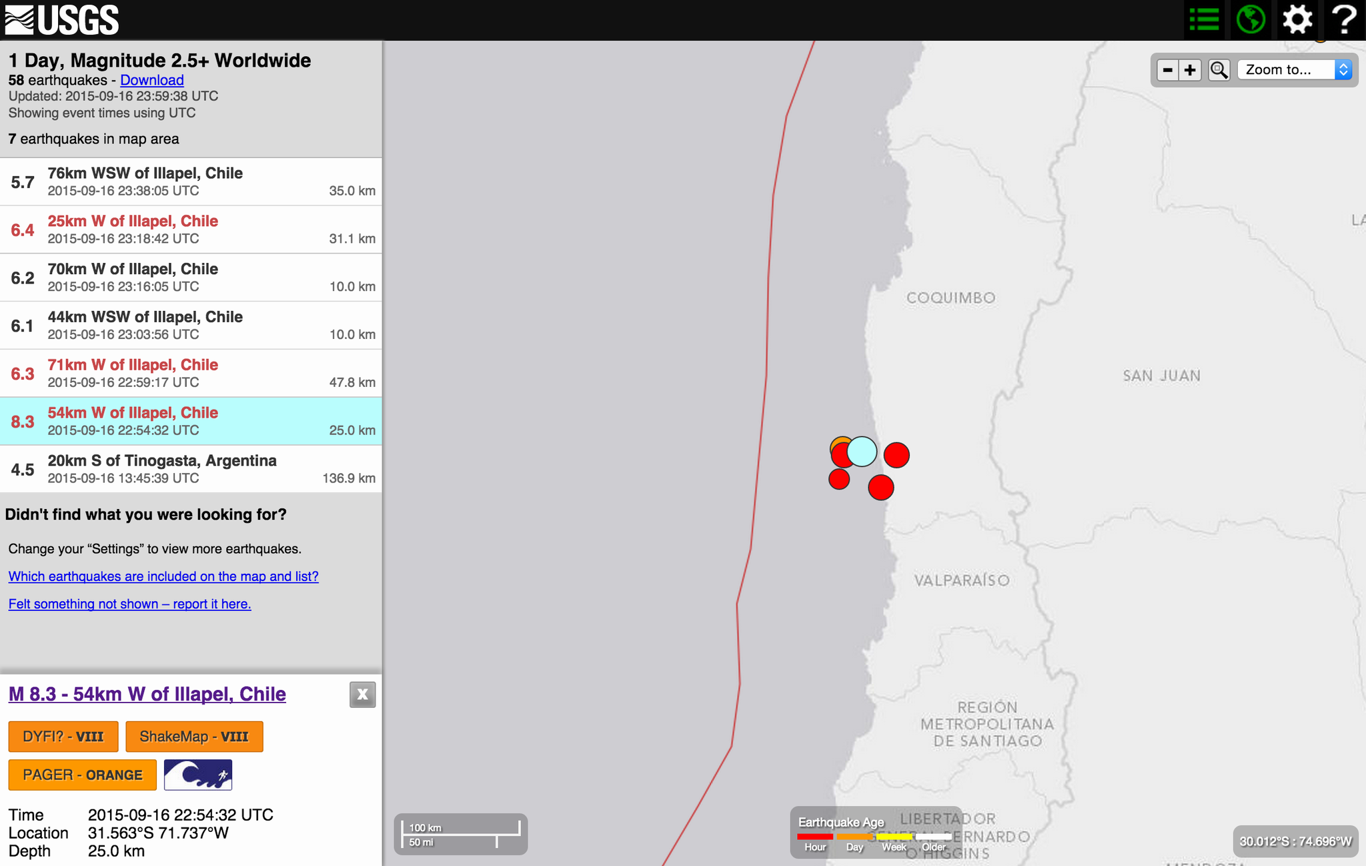1366x866 pixels.
Task: Click the Time value "2015-09-16 22:54:32 UTC" in summary
Action: (x=181, y=815)
